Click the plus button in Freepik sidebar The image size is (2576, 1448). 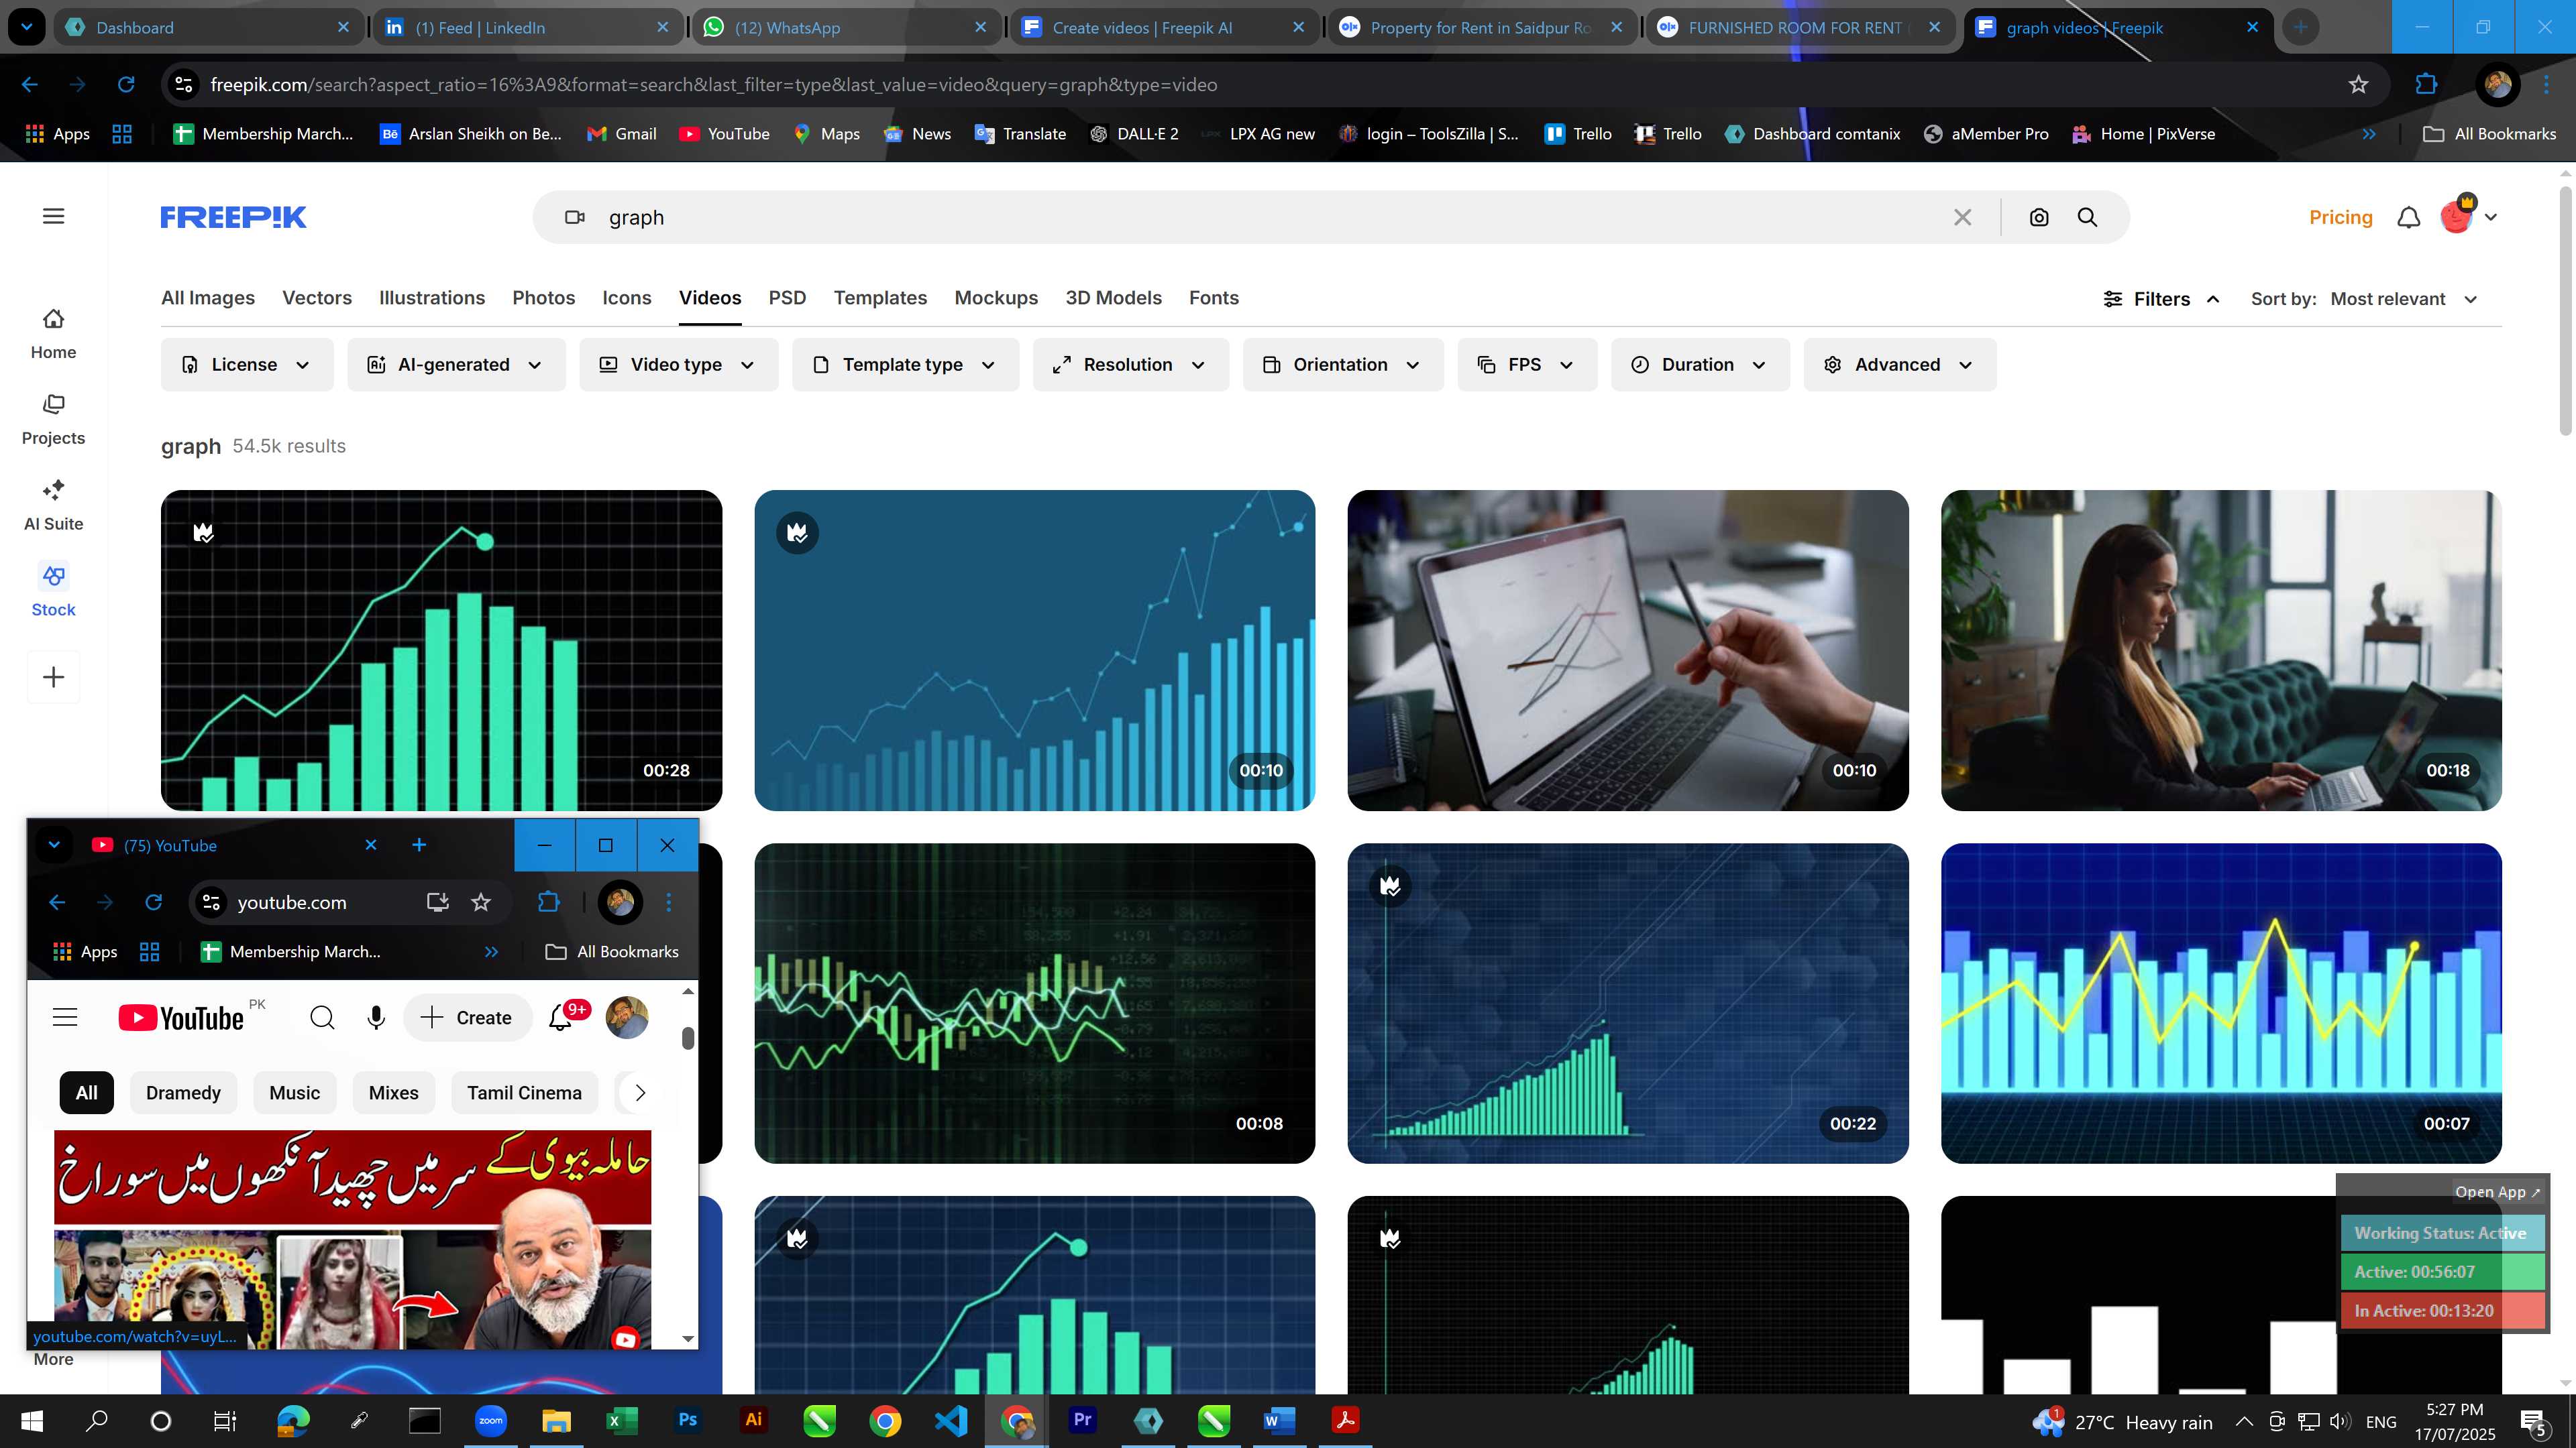(53, 678)
